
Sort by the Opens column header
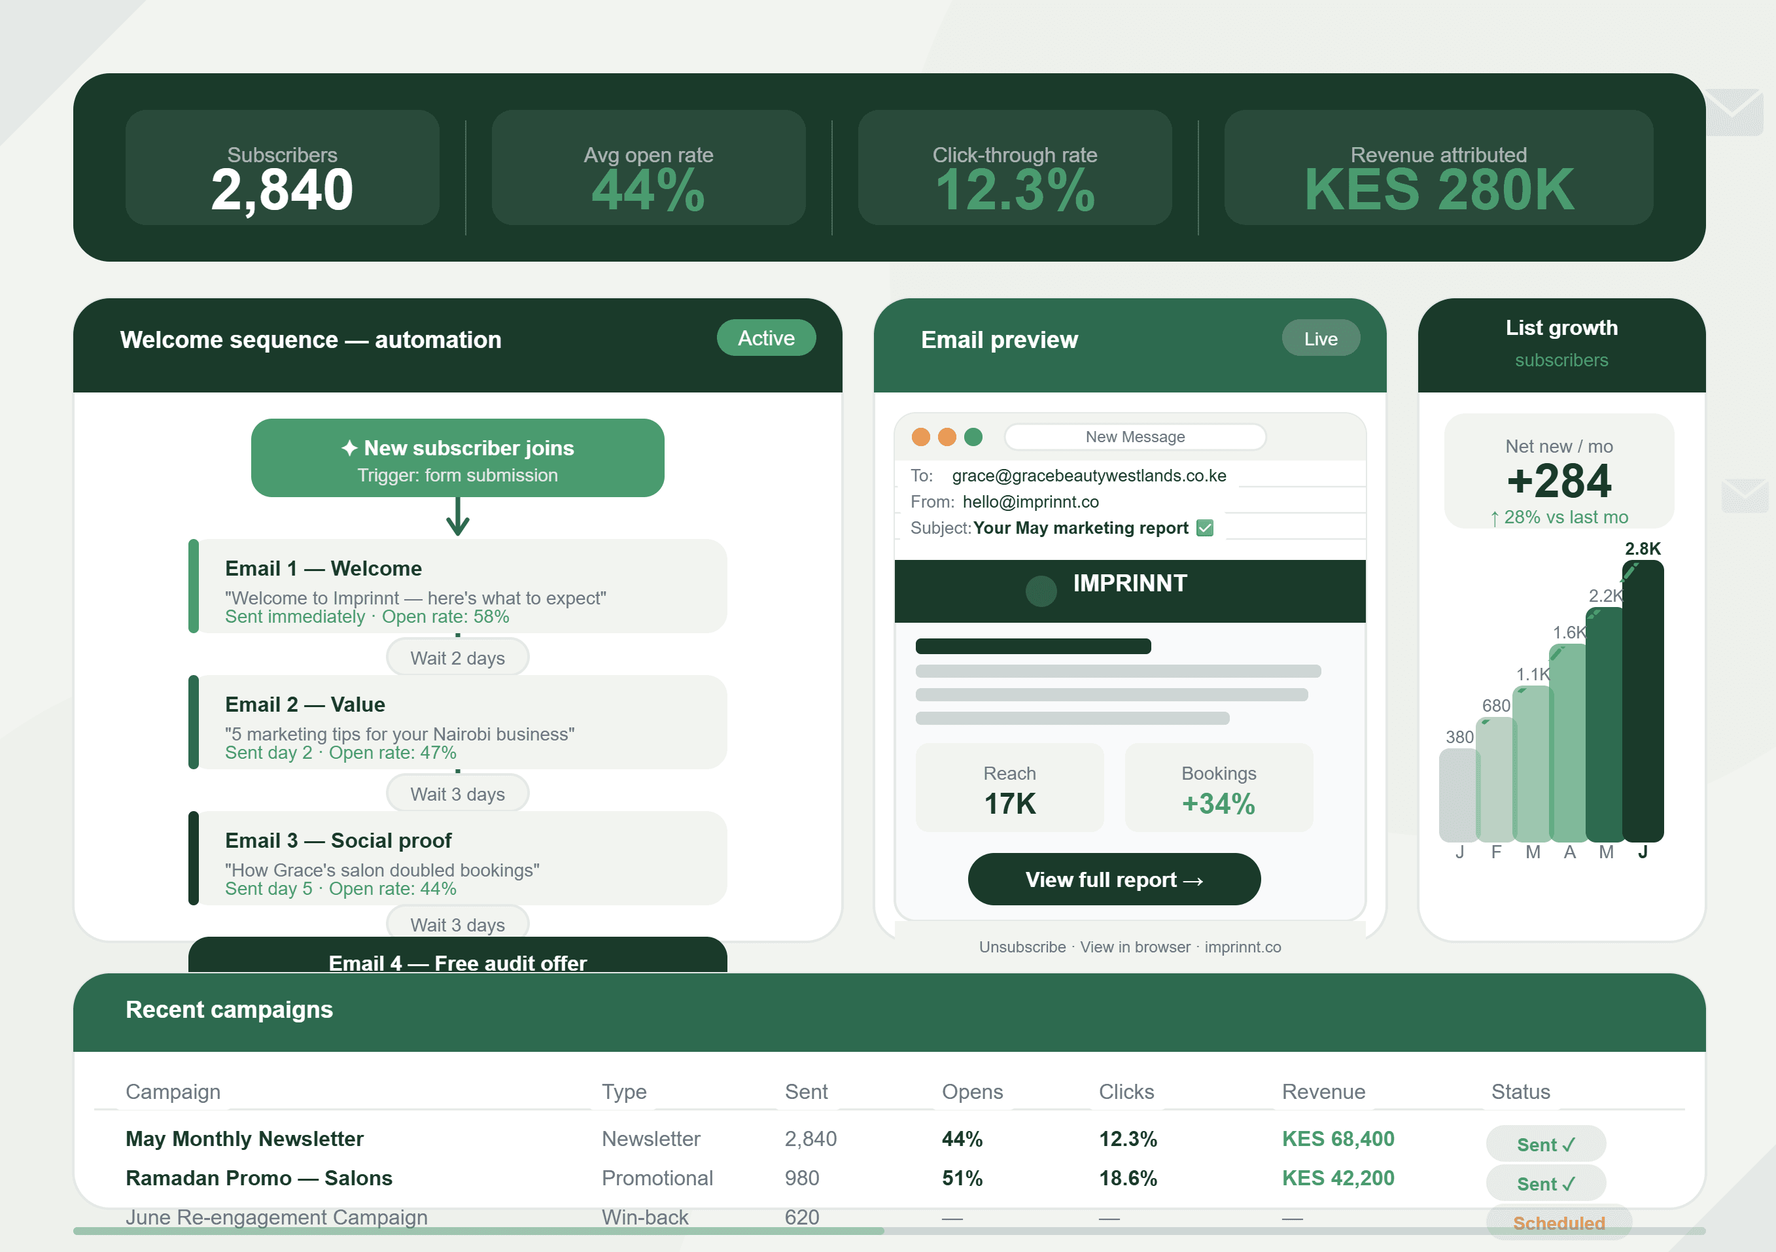coord(972,1091)
